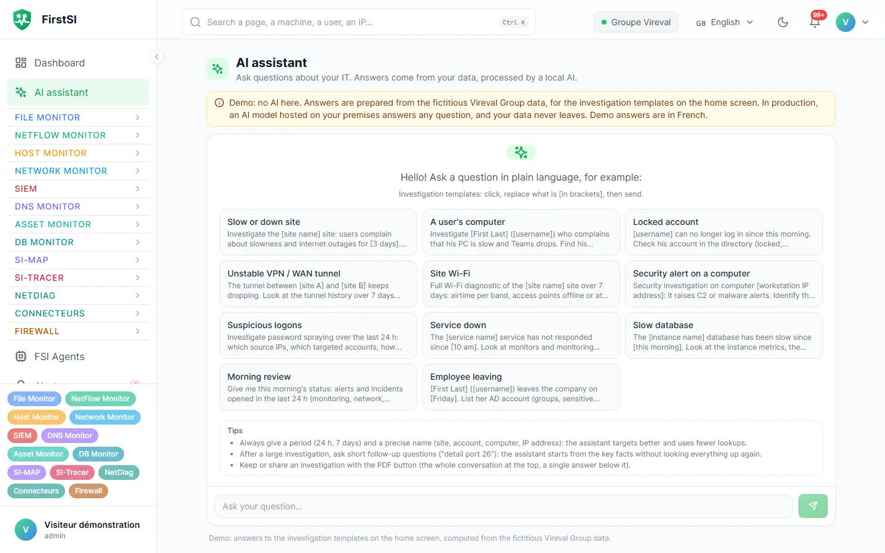Expand the DNS MONITOR section
Viewport: 885px width, 553px height.
pos(78,206)
